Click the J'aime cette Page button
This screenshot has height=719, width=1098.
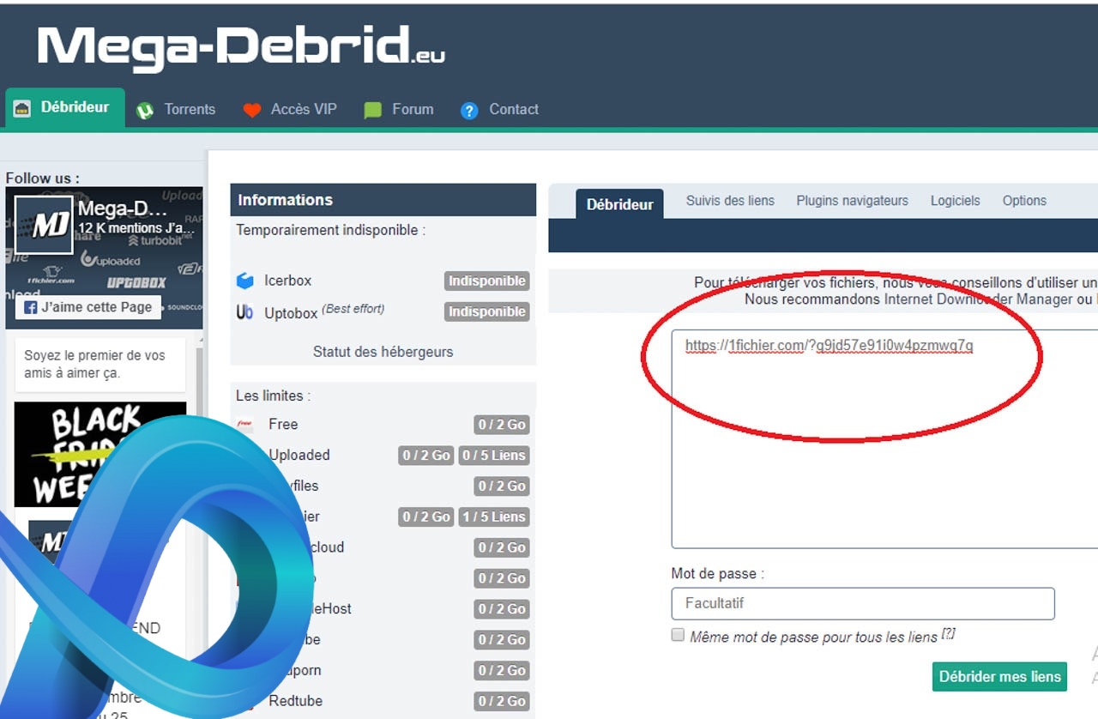point(88,307)
